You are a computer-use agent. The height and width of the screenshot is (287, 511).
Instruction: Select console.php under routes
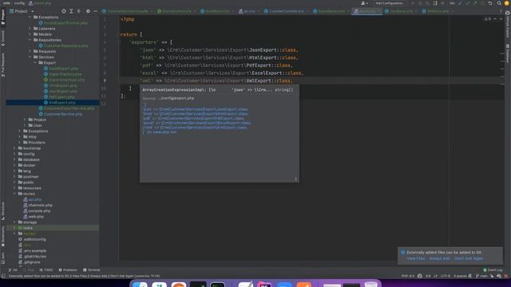39,210
